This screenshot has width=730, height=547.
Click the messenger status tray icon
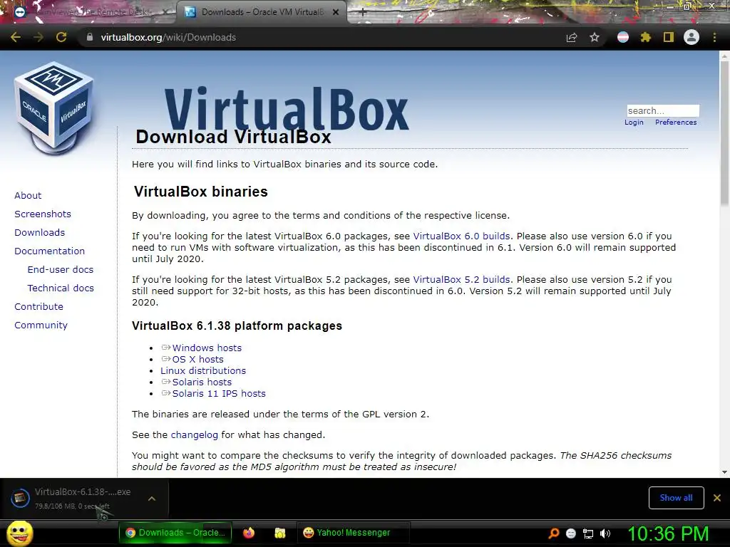pyautogui.click(x=571, y=533)
